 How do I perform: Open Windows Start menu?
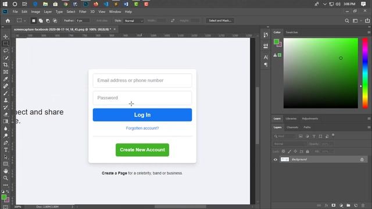click(x=5, y=4)
